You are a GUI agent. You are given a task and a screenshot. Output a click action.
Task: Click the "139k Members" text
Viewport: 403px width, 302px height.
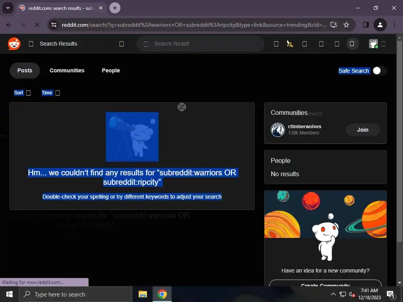(303, 133)
